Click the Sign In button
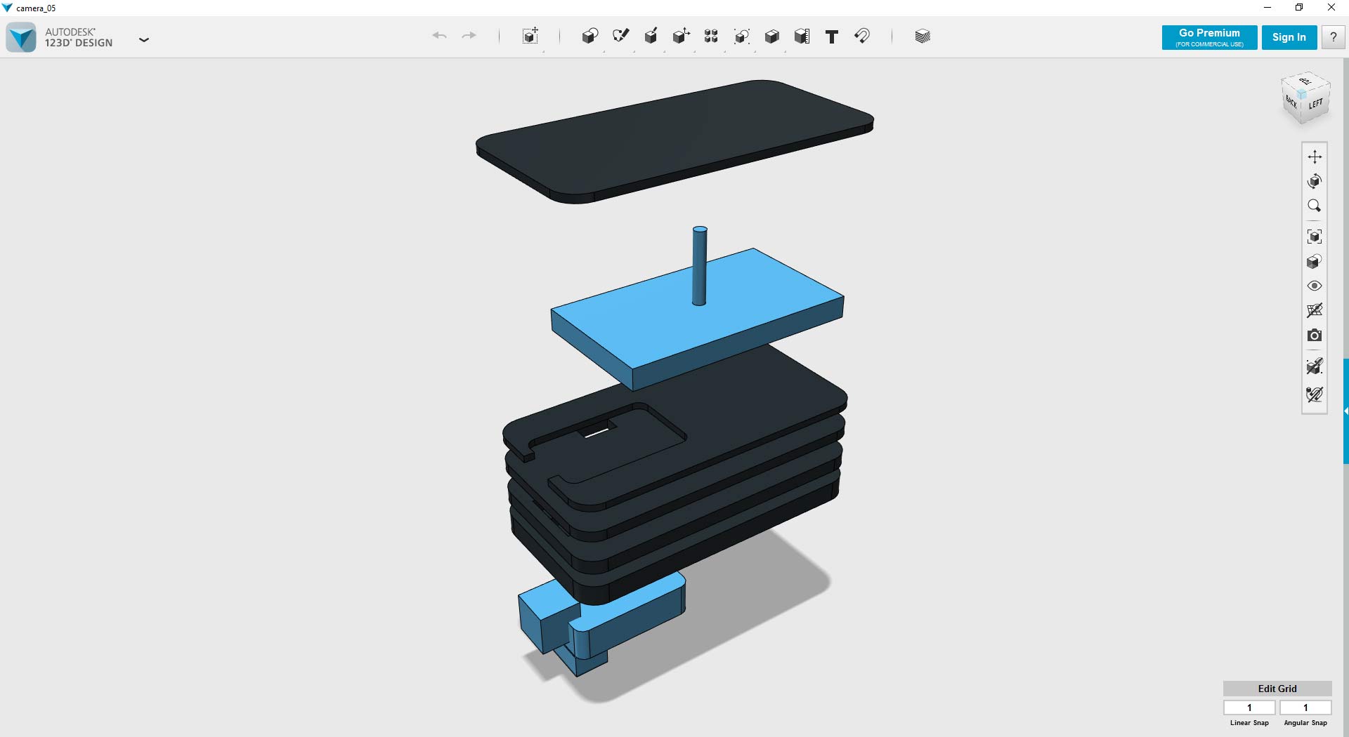 pos(1289,37)
